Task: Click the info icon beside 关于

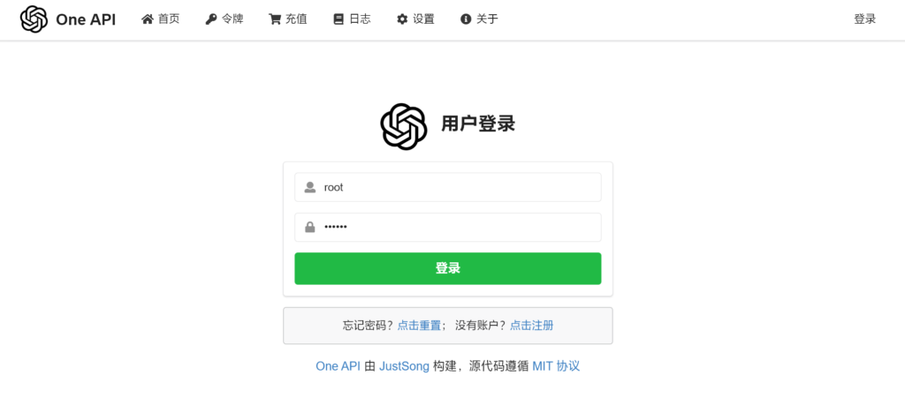Action: pos(466,19)
